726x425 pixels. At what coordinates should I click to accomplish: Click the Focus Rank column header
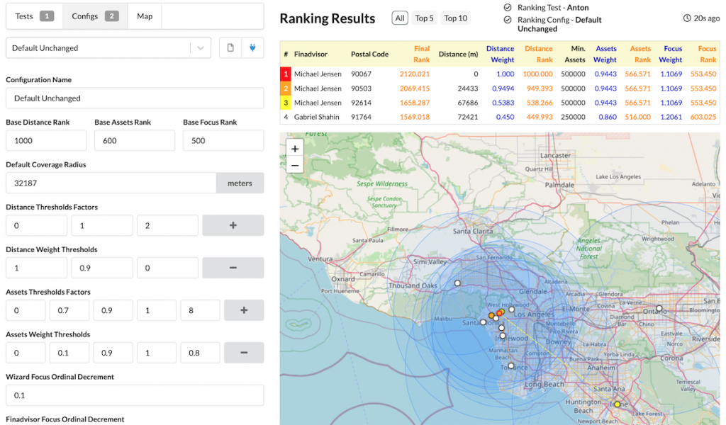pyautogui.click(x=707, y=54)
